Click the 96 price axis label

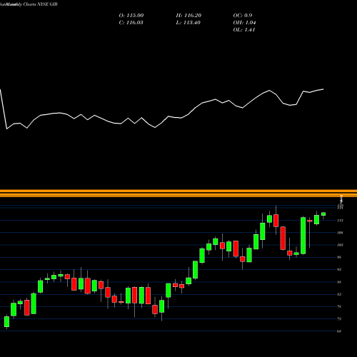click(x=339, y=257)
